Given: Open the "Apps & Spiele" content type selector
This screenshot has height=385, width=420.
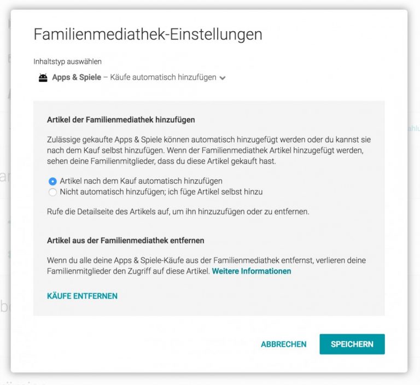Looking at the screenshot, I should coord(77,78).
